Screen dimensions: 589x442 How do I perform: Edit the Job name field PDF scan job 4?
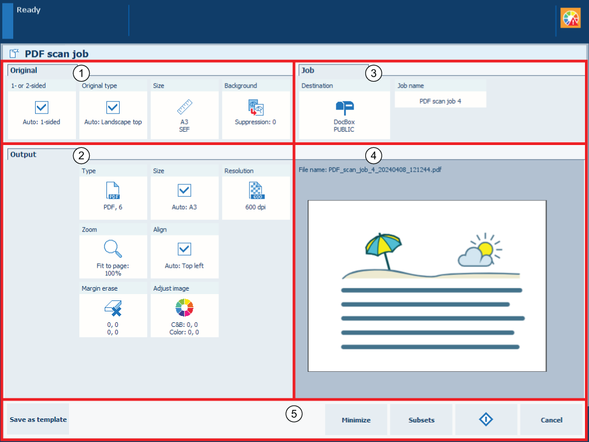tap(441, 100)
